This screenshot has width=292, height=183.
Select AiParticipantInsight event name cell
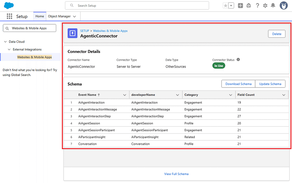coord(92,137)
